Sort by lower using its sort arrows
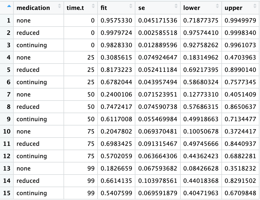The width and height of the screenshot is (260, 200). (217, 6)
